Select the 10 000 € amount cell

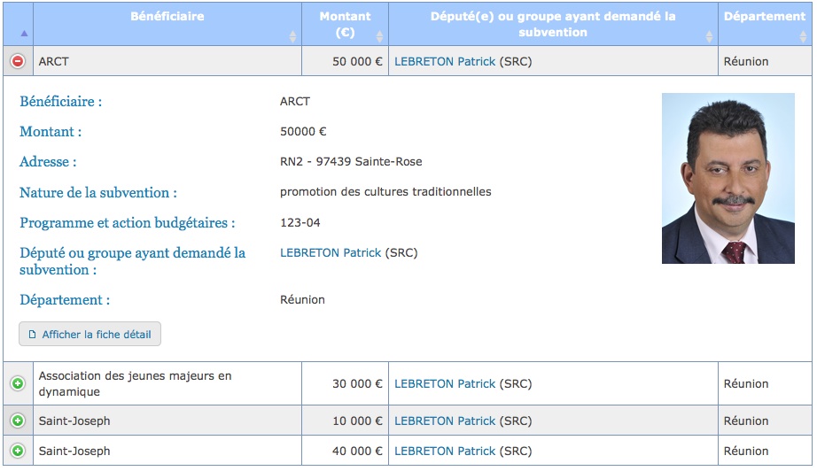coord(345,421)
